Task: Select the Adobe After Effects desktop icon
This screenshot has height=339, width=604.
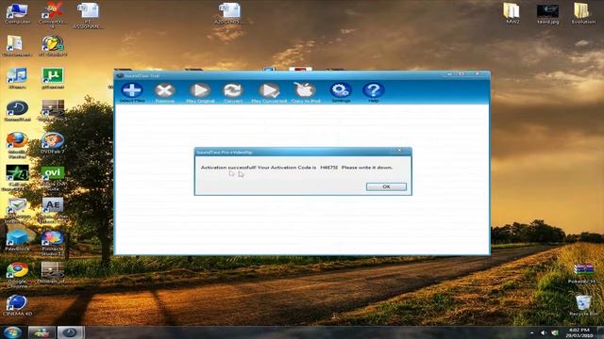Action: coord(53,210)
